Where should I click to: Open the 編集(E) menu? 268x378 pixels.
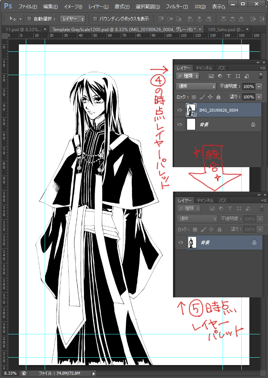coord(50,7)
